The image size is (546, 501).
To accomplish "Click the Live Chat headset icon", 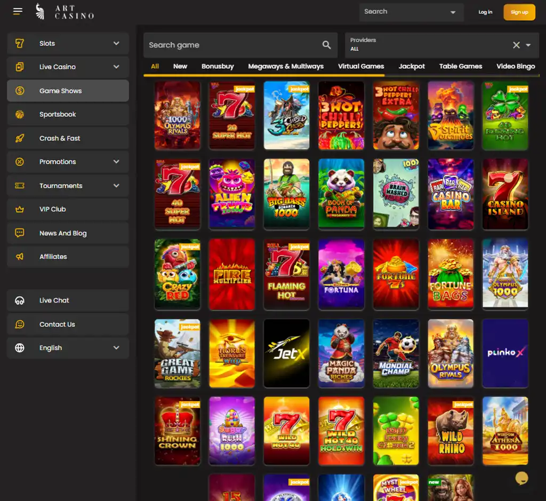I will pos(20,300).
